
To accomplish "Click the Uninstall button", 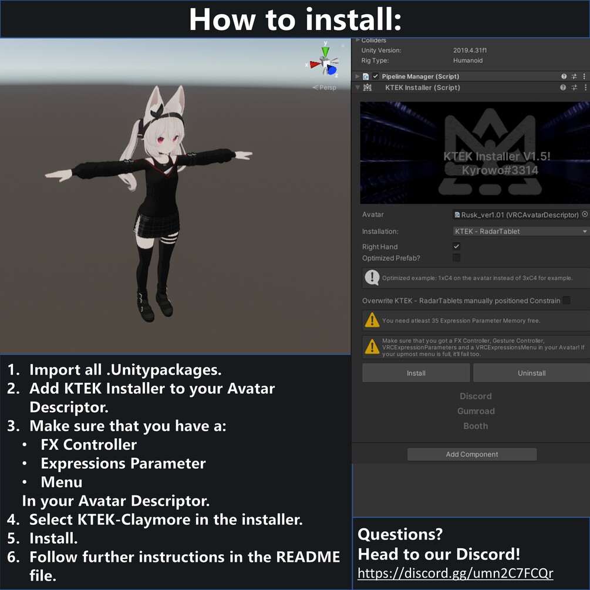I will click(531, 373).
